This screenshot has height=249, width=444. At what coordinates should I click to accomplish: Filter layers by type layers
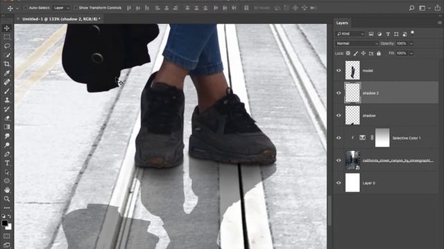388,34
